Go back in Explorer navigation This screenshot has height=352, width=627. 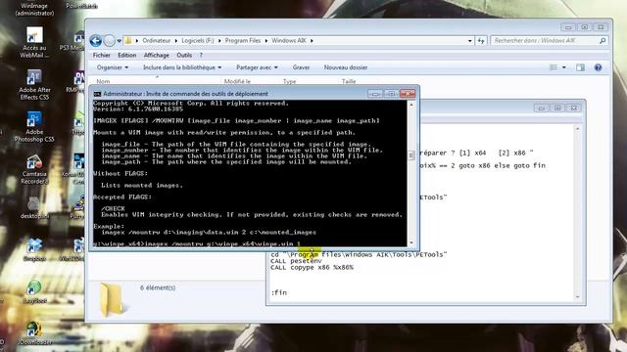click(96, 41)
